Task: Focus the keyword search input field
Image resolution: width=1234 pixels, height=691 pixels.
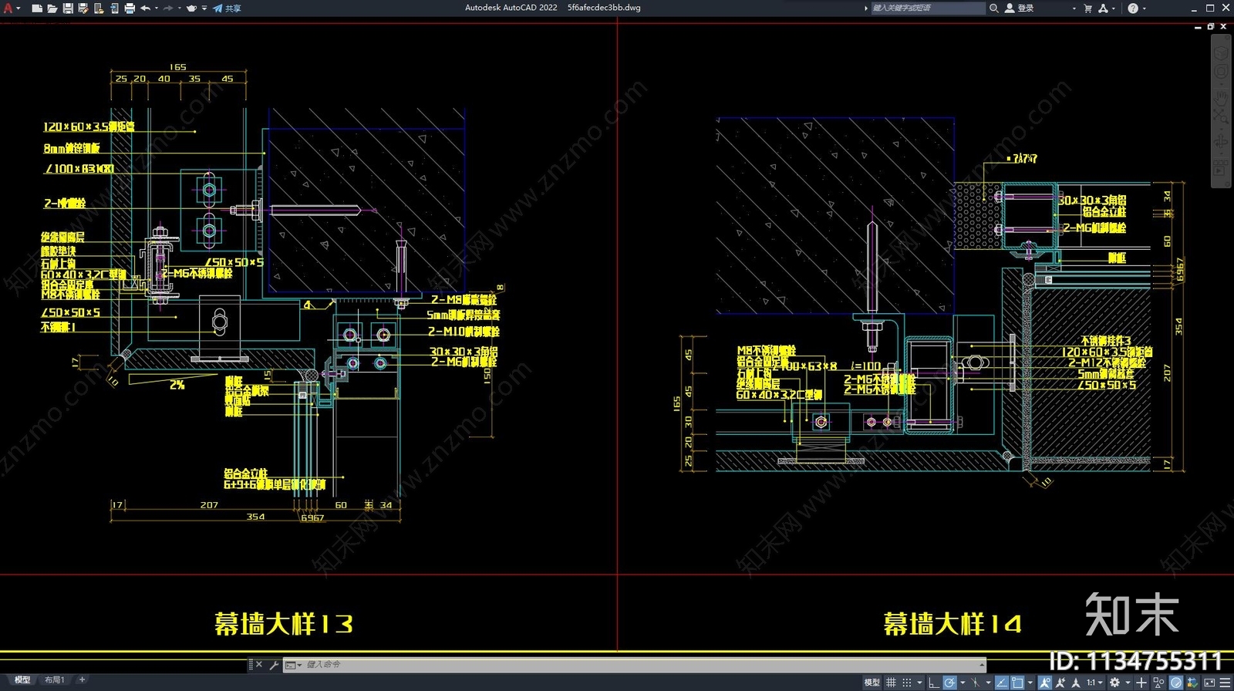Action: (x=928, y=8)
